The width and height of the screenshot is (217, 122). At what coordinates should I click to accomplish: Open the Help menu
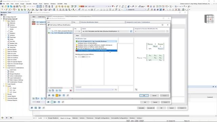65,4
